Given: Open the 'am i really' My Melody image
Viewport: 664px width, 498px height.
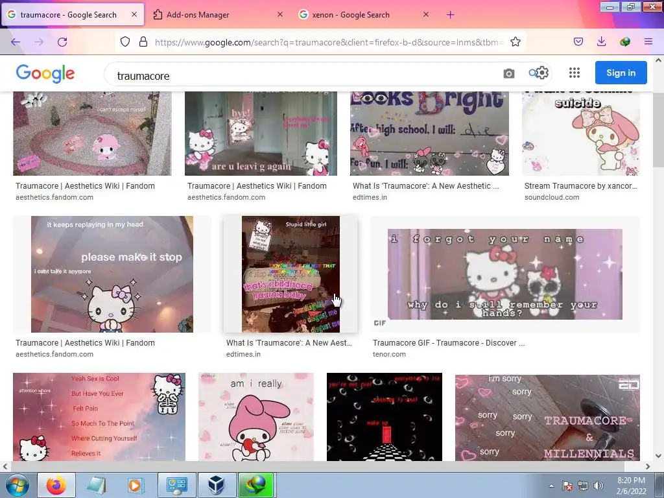Looking at the screenshot, I should coord(256,417).
